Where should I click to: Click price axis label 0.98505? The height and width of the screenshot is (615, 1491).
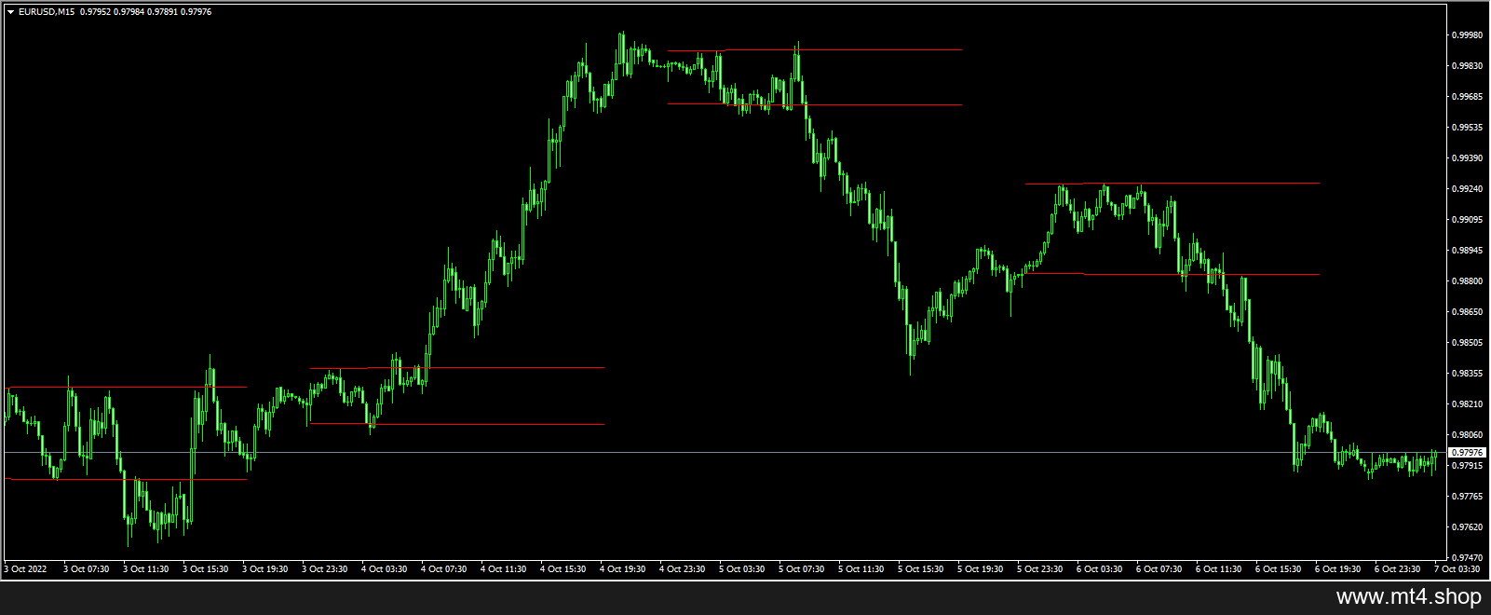[1468, 343]
